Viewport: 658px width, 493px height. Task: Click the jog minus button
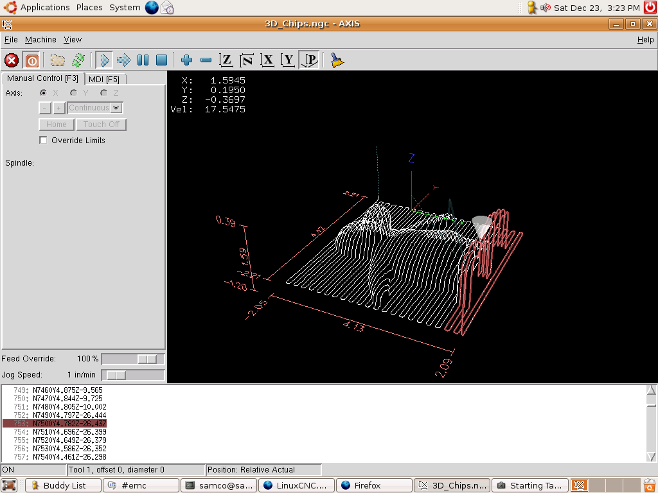pyautogui.click(x=45, y=108)
